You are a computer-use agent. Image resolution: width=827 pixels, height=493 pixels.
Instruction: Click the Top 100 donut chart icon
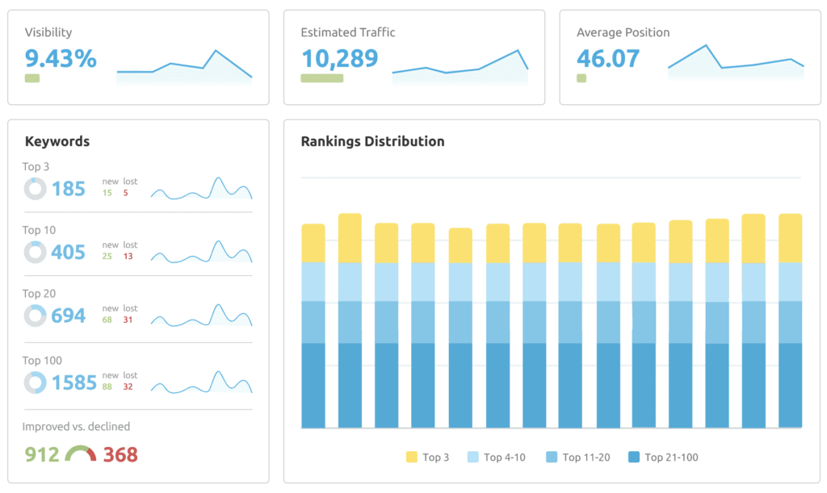coord(35,382)
